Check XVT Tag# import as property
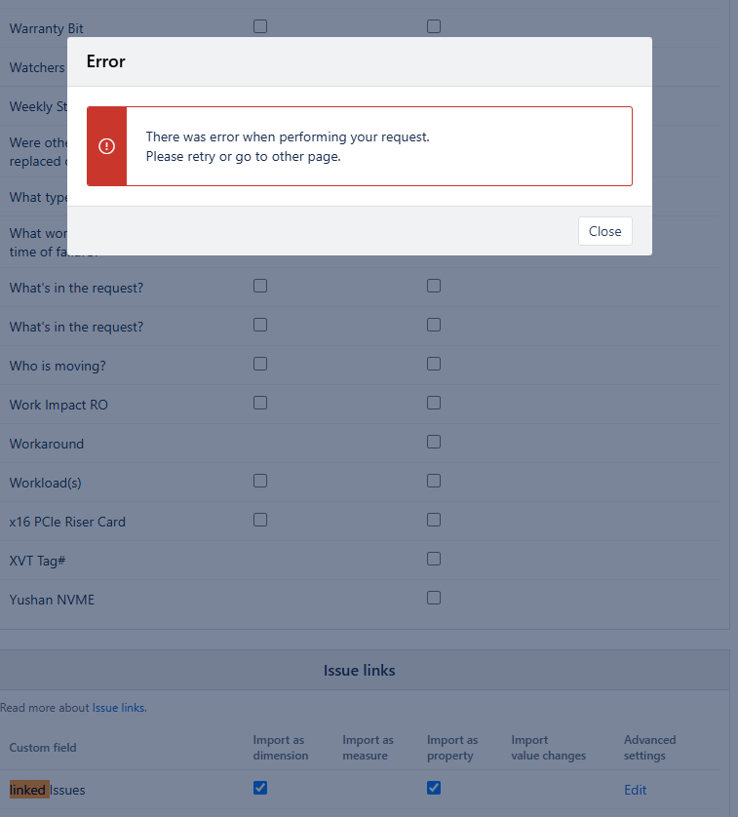The image size is (738, 817). pos(434,559)
